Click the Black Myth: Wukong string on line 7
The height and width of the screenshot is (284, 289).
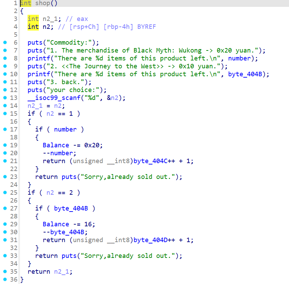[x=152, y=50]
